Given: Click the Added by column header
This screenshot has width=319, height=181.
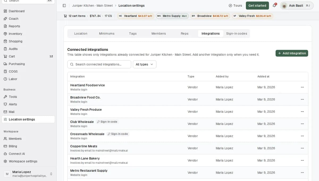Looking at the screenshot, I should tap(222, 76).
